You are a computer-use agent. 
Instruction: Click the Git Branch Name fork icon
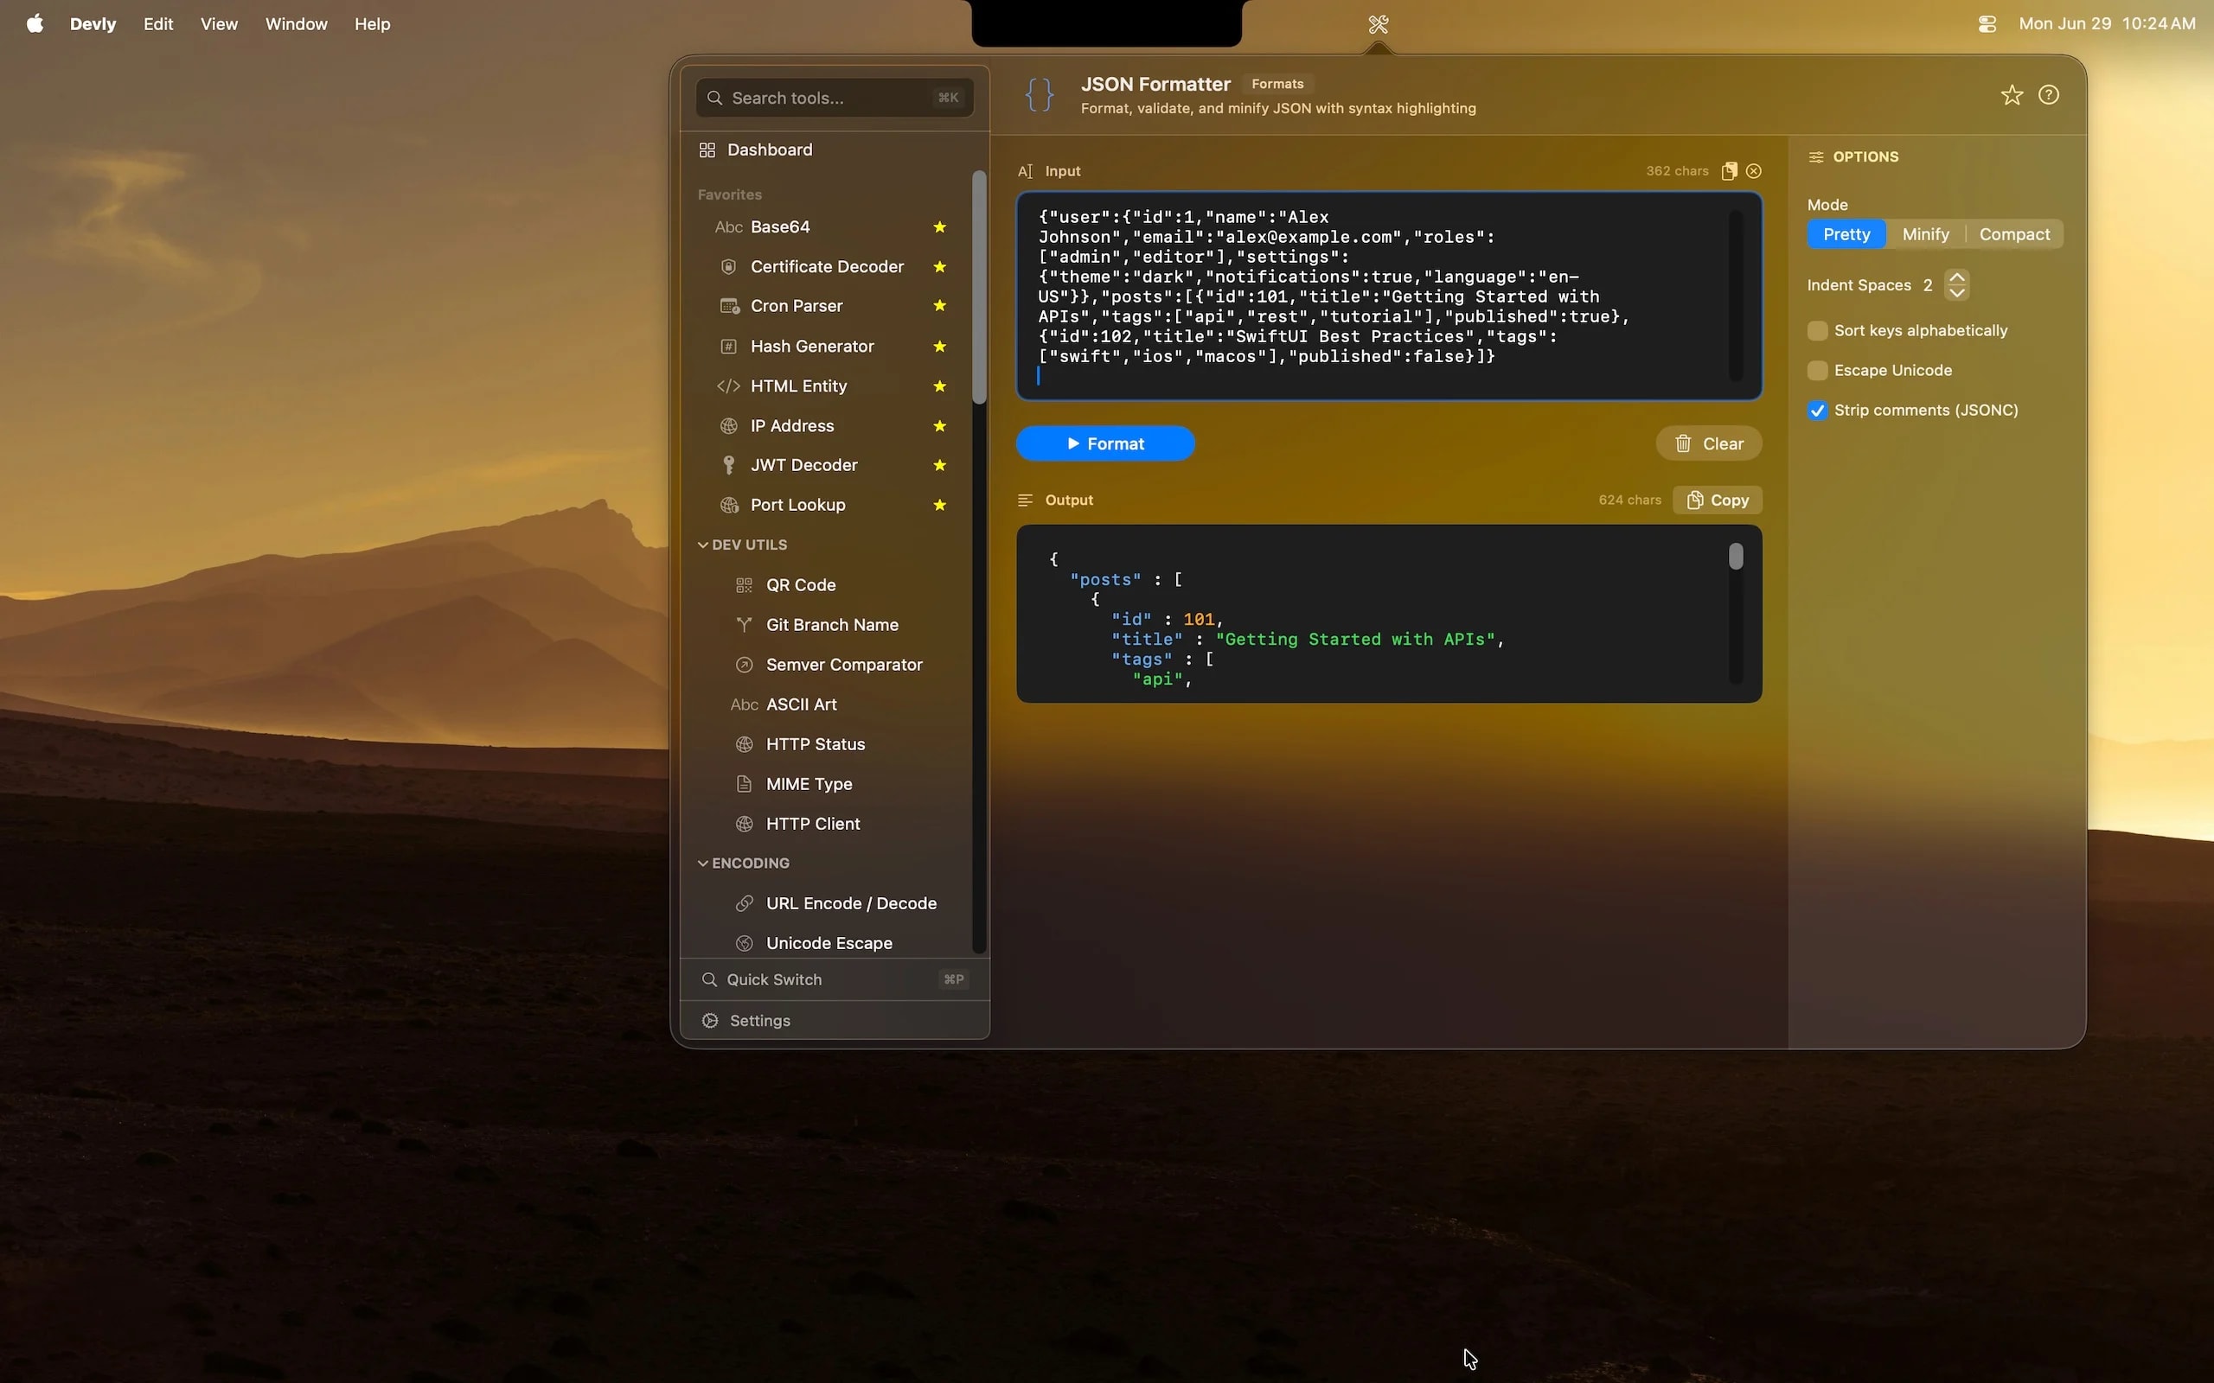744,625
